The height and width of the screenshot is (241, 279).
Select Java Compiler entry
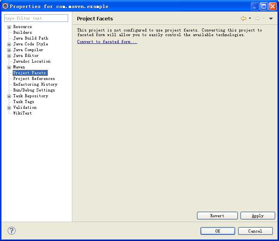coord(28,50)
